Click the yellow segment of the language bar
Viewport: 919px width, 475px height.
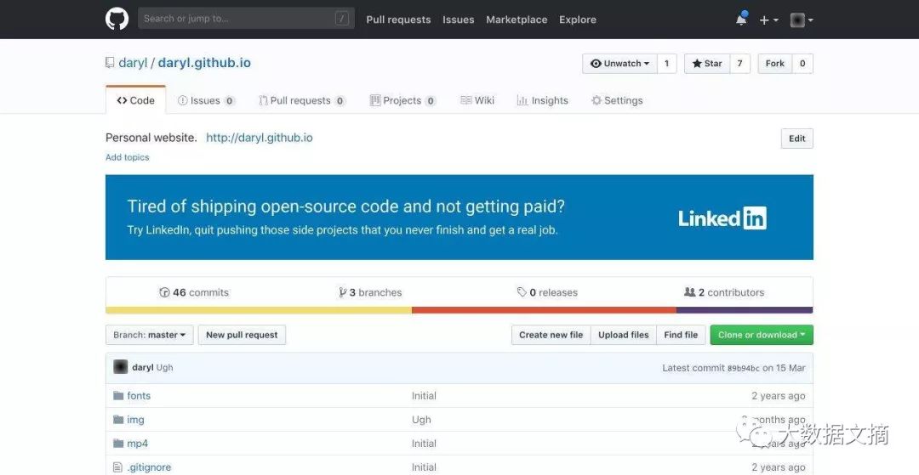click(259, 310)
